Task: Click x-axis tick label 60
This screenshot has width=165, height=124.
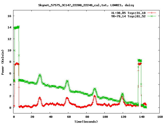Action: pyautogui.click(x=69, y=117)
